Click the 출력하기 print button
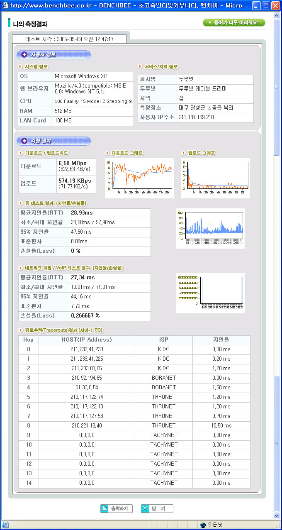Image resolution: width=282 pixels, height=530 pixels. 117,508
